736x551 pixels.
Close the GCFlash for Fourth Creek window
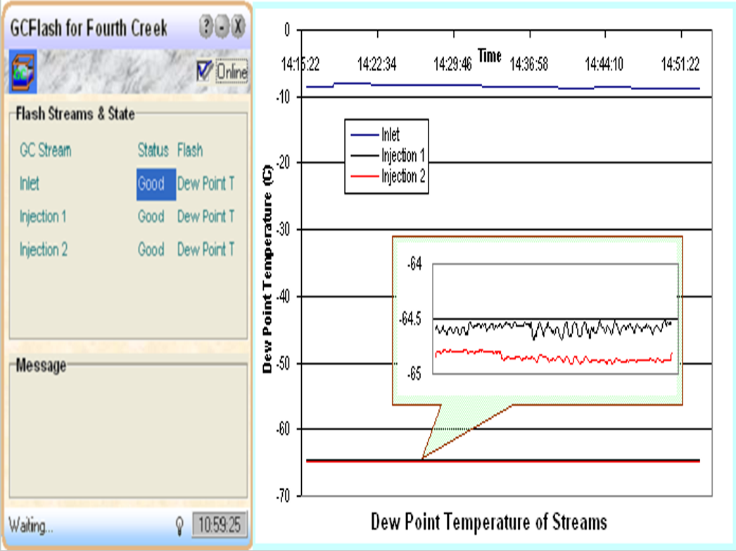(239, 27)
